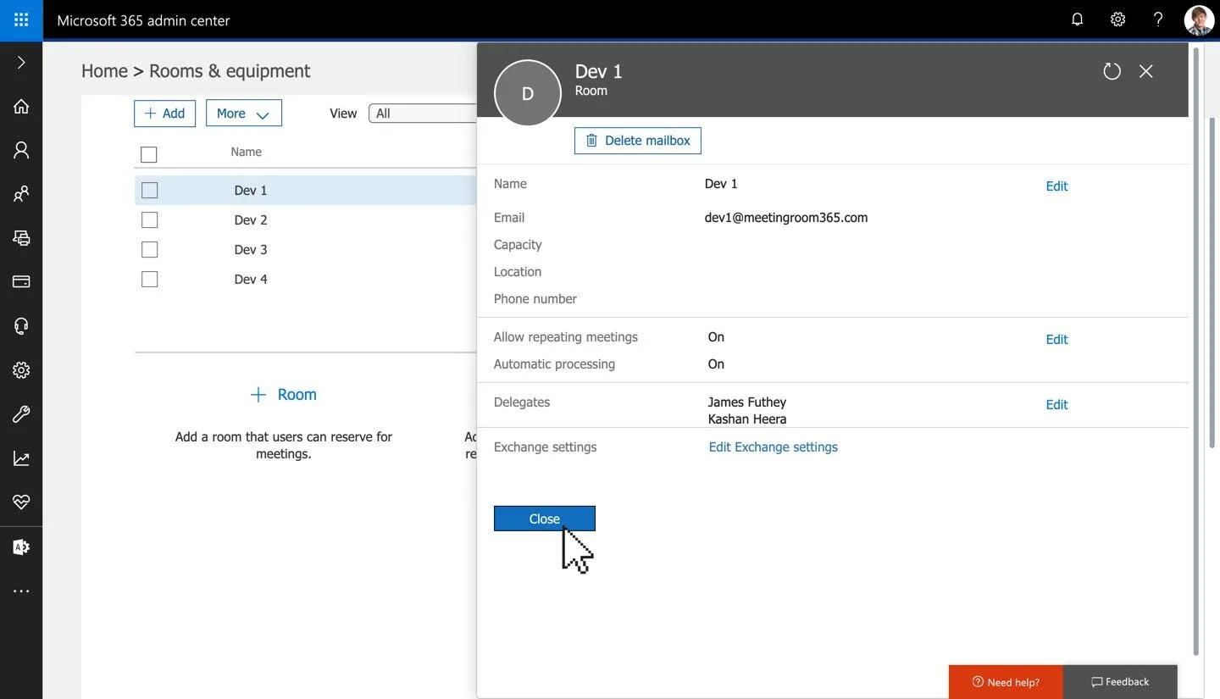
Task: Close the Dev 1 panel with the X
Action: pyautogui.click(x=1145, y=71)
